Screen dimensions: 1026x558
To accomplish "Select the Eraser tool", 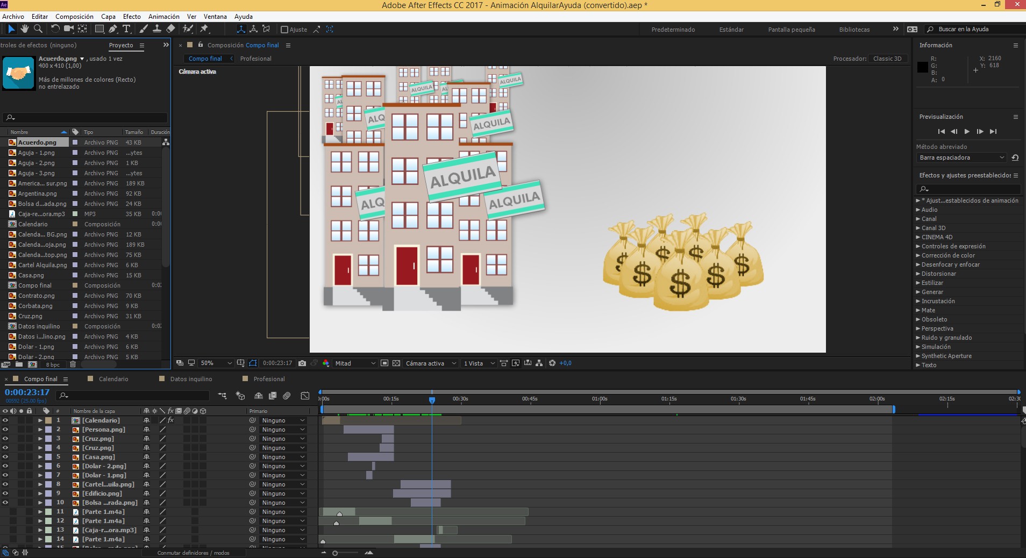I will click(x=170, y=29).
